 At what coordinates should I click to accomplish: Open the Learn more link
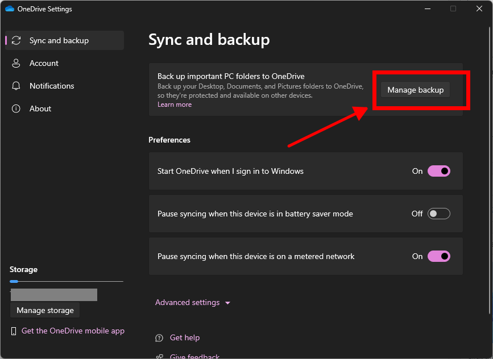coord(175,105)
